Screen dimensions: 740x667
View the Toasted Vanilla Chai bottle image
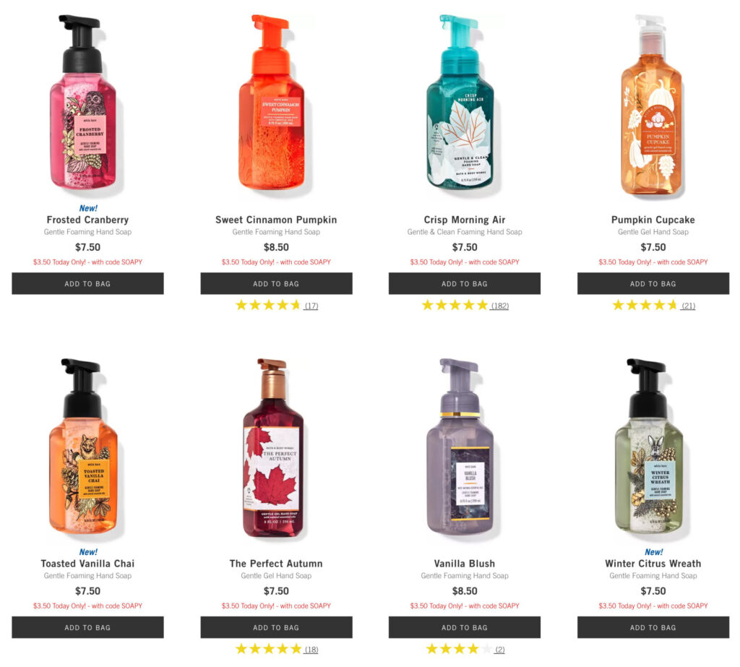(83, 446)
